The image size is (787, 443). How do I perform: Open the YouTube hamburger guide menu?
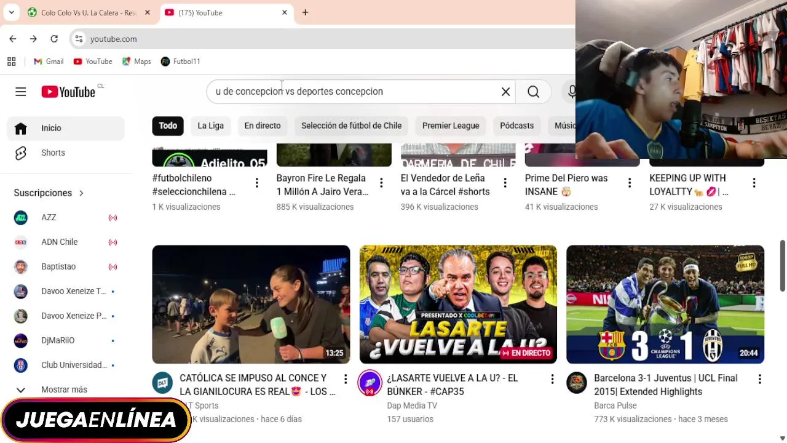pos(21,92)
